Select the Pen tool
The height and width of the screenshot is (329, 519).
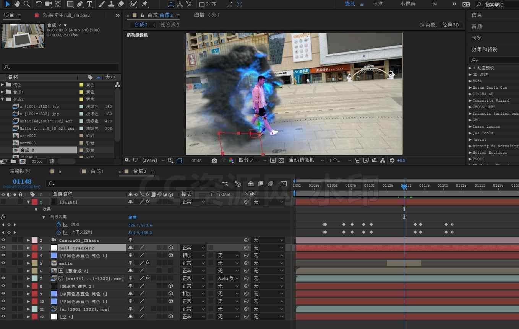click(x=79, y=4)
